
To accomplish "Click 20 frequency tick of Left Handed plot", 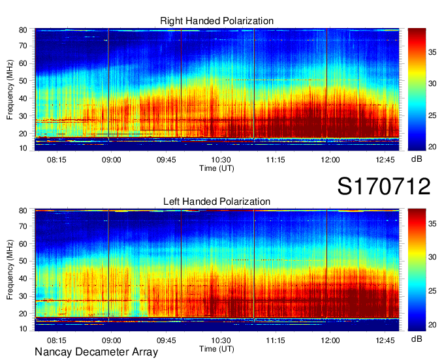I will 23,314.
